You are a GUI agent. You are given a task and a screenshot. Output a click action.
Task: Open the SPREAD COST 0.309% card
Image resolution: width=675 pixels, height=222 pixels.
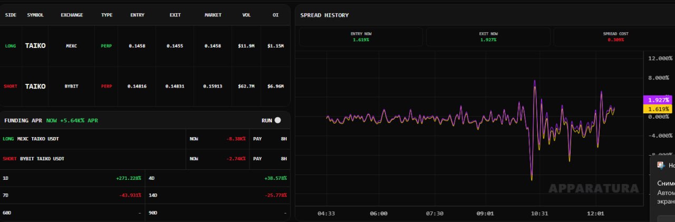click(x=615, y=37)
